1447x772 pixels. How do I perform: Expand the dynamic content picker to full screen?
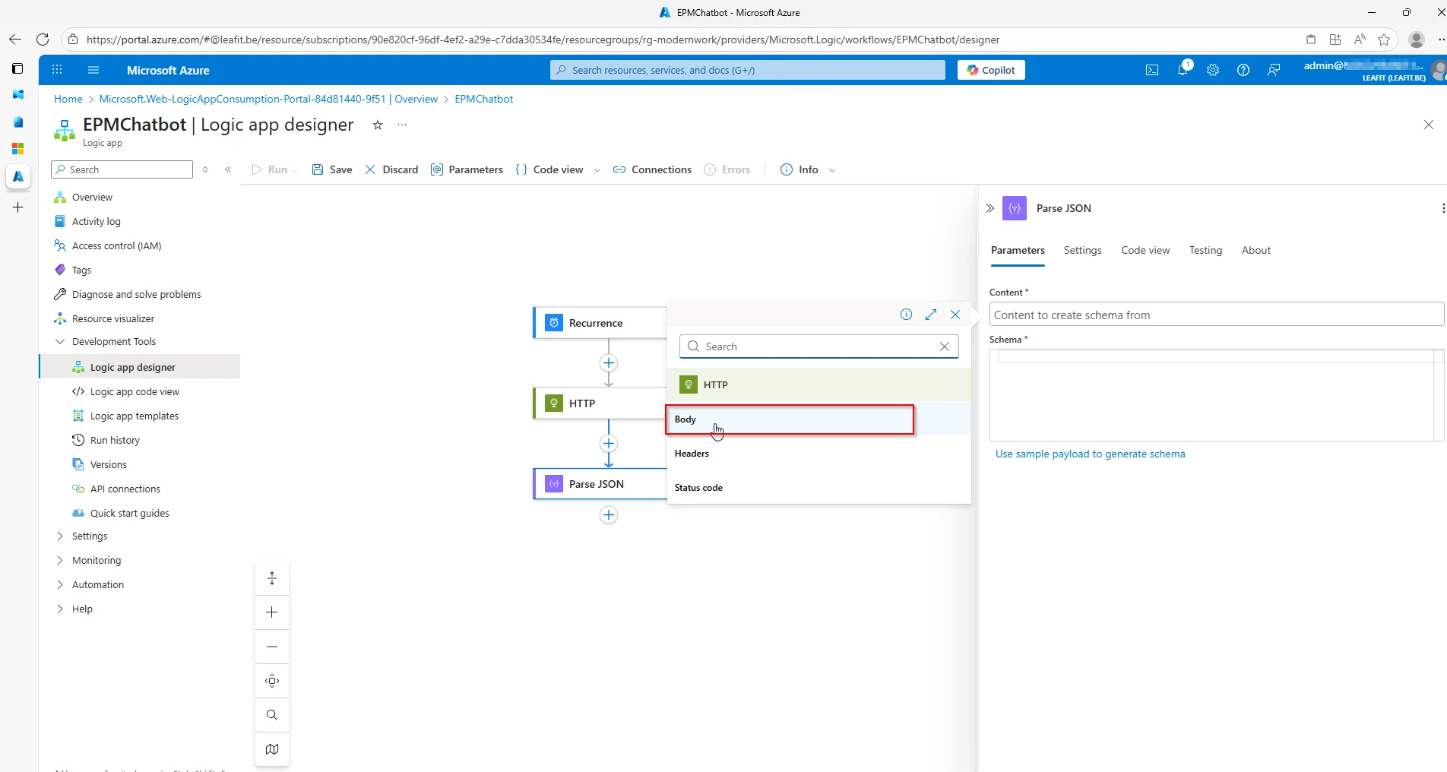coord(931,315)
